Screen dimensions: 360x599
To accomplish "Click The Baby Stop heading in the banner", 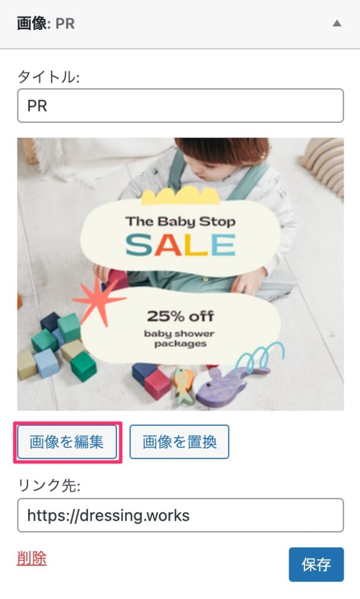I will 181,221.
